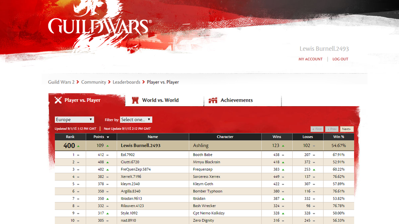Click player name Ciutti.6720
Screen dimensions: 399x224
[x=130, y=162]
